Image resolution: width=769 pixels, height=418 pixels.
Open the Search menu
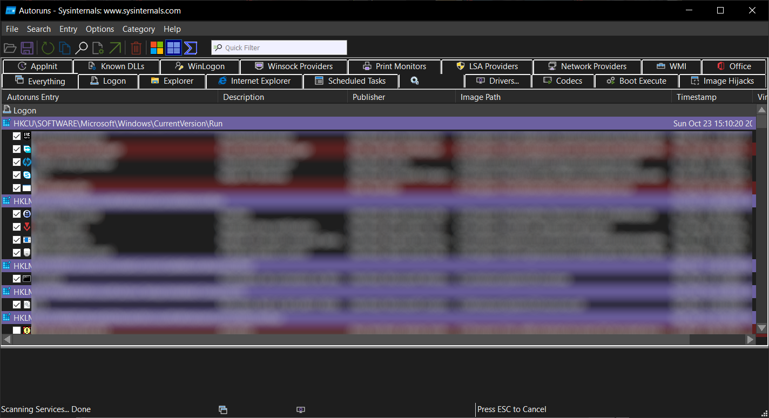[39, 29]
